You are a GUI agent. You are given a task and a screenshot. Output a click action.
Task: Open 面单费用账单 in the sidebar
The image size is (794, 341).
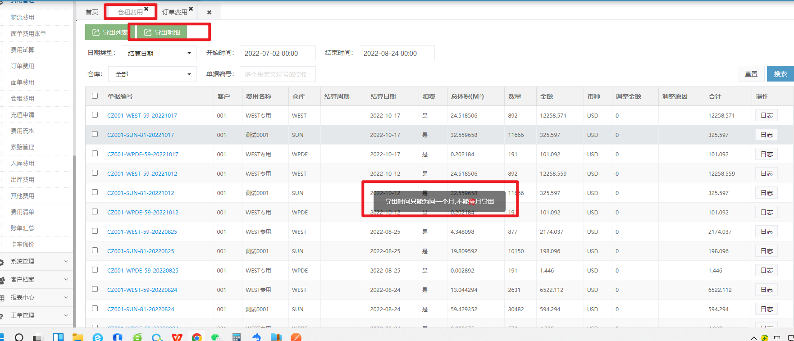click(28, 34)
